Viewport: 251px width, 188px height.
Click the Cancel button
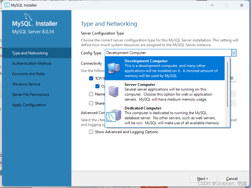coord(232,179)
